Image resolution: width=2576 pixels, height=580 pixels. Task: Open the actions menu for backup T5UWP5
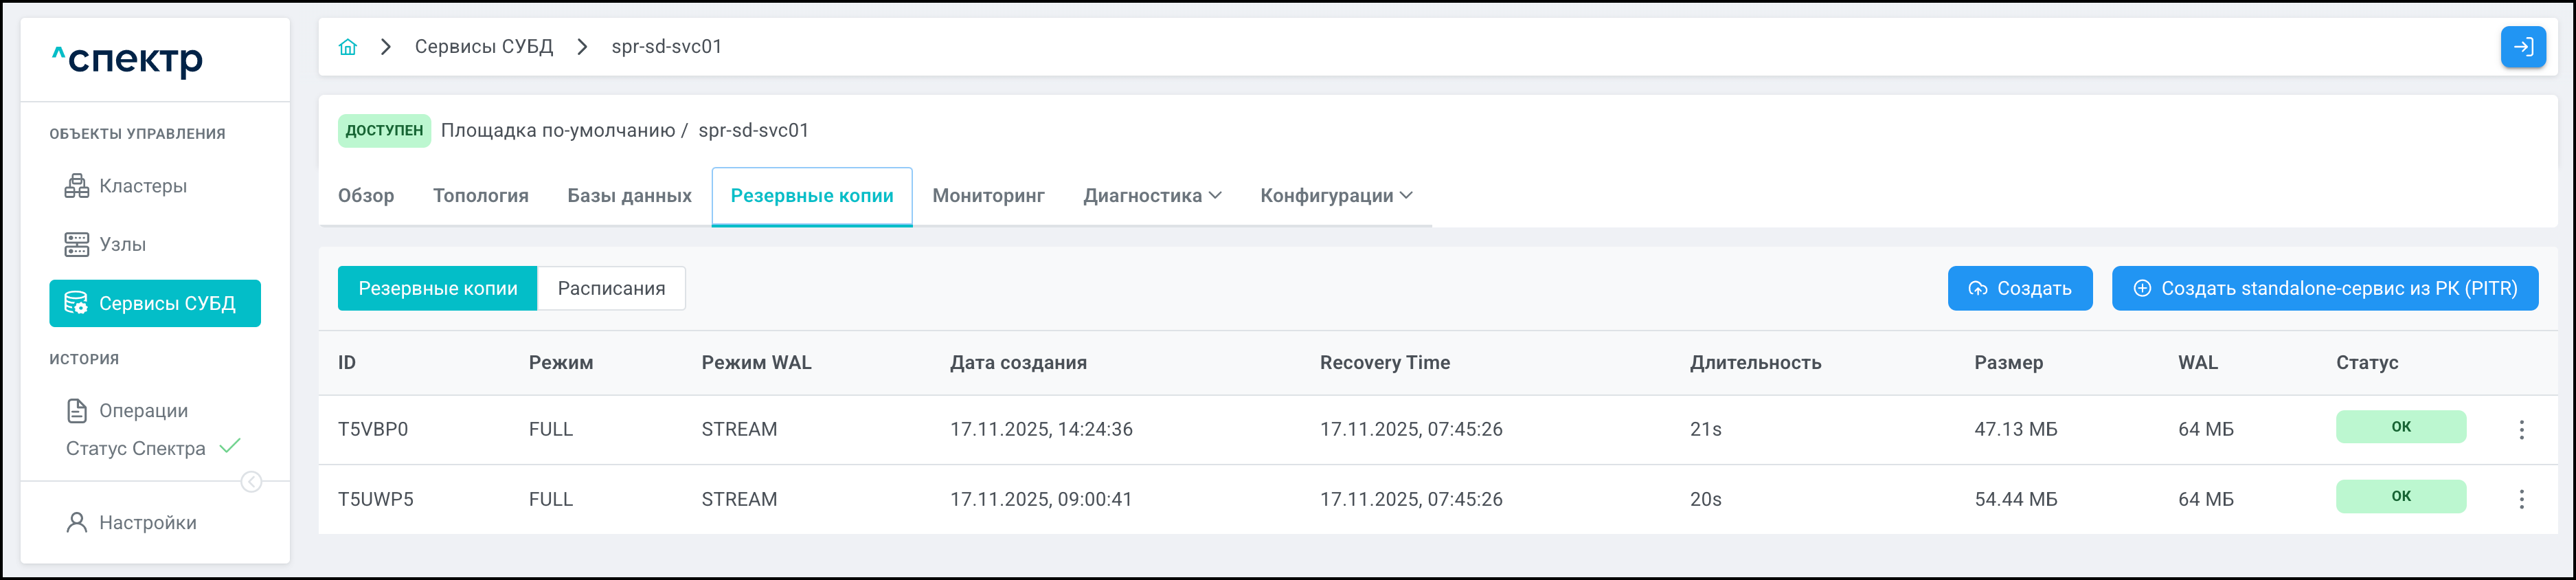click(2521, 499)
